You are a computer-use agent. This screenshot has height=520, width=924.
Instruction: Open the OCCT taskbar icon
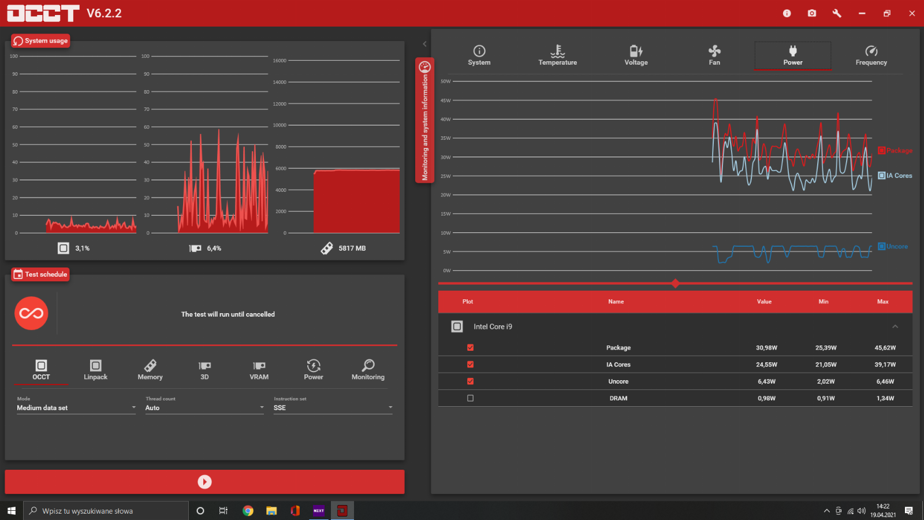click(x=342, y=511)
